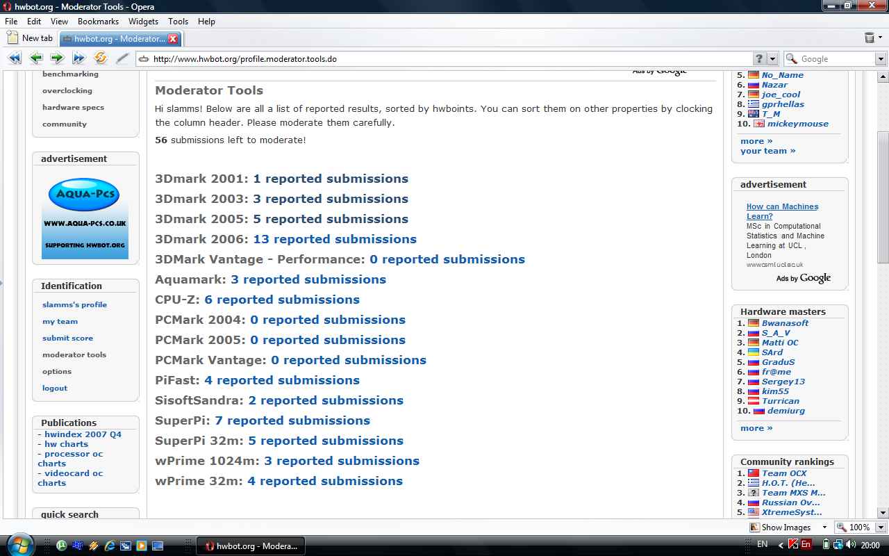The image size is (889, 556).
Task: Open 13 reported submissions for 3Dmark 2006
Action: [335, 239]
